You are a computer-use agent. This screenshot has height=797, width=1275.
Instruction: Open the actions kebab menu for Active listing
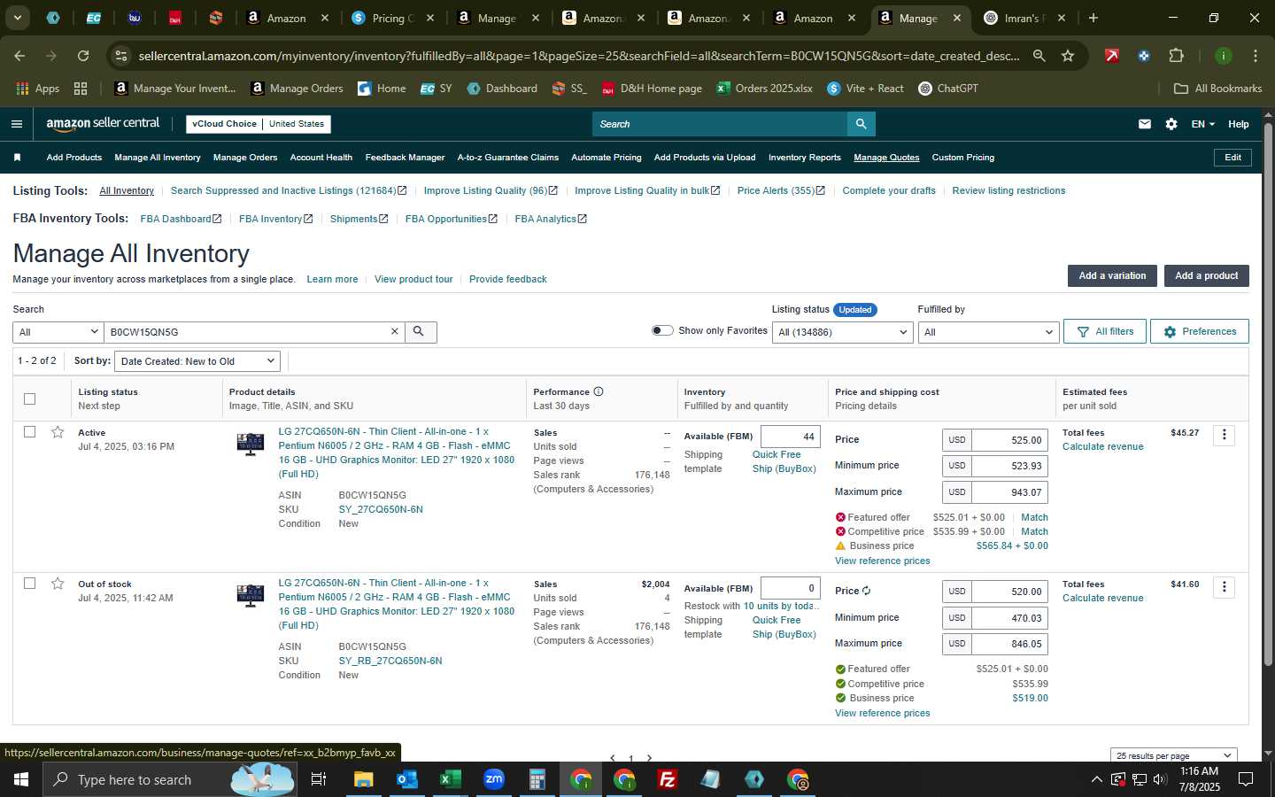coord(1225,435)
